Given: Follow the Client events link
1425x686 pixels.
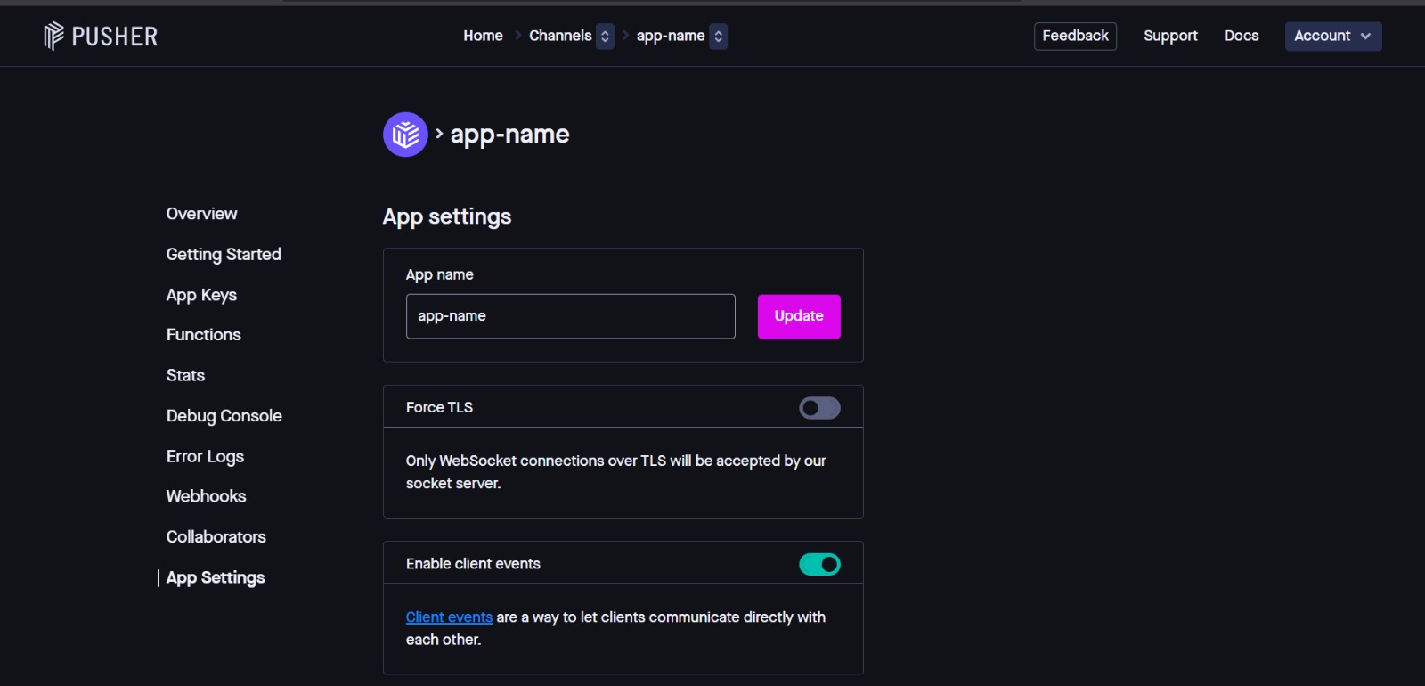Looking at the screenshot, I should click(x=449, y=617).
